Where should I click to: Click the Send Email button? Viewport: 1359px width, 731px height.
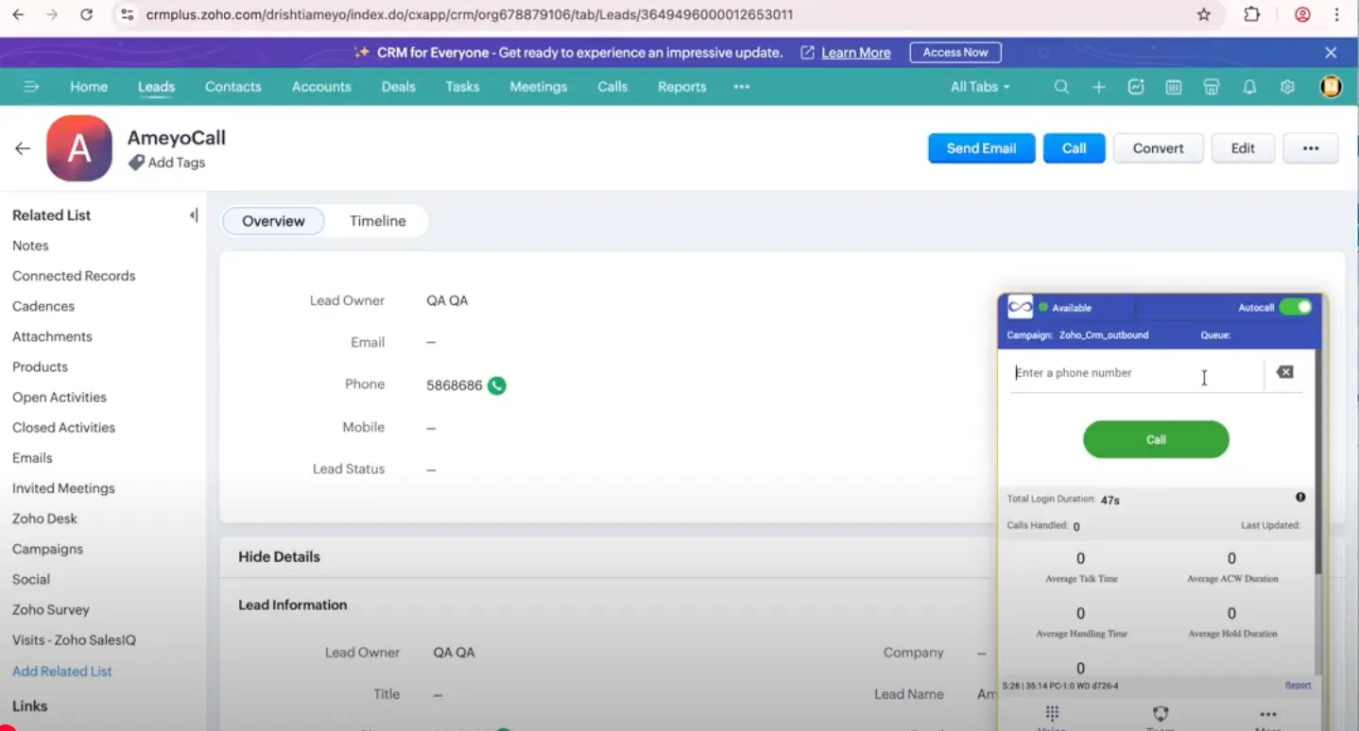click(981, 148)
